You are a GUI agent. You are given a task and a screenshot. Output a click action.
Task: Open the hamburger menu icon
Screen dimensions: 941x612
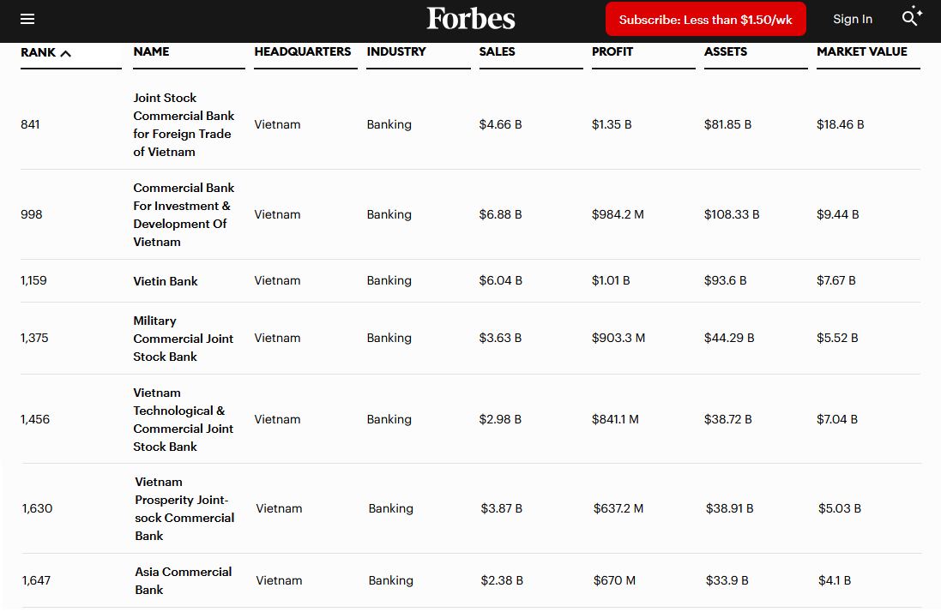click(27, 19)
